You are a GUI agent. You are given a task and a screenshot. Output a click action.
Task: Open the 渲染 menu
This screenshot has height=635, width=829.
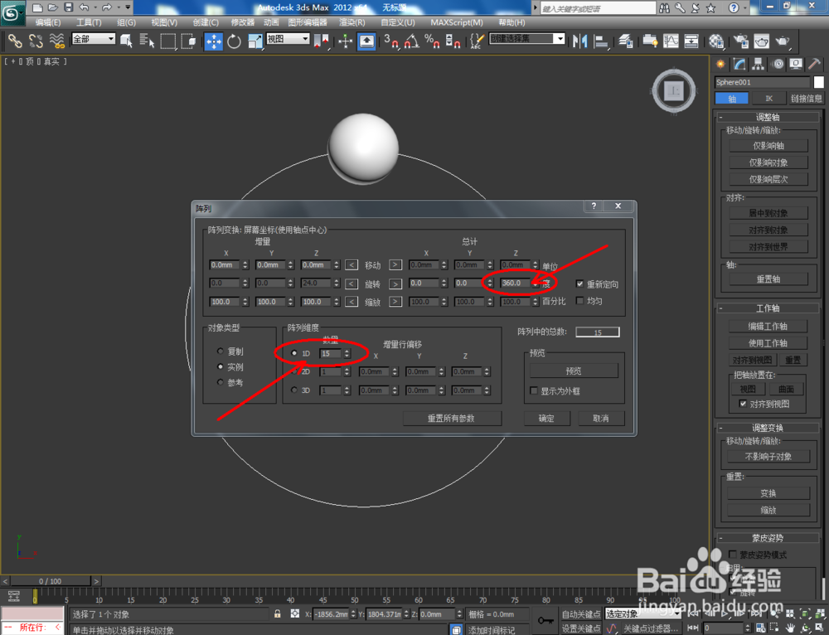coord(351,22)
